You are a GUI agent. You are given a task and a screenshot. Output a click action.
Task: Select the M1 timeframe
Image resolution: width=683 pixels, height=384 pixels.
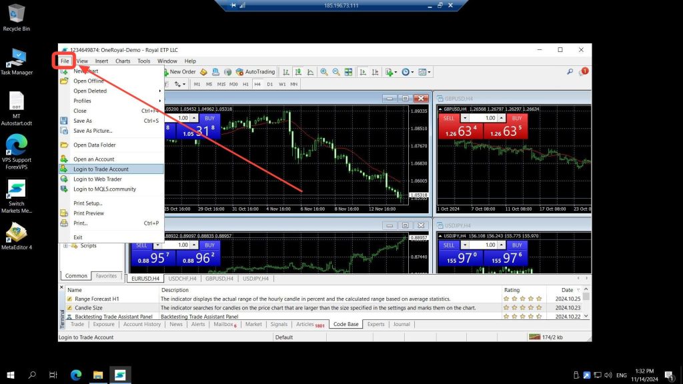[x=197, y=84]
